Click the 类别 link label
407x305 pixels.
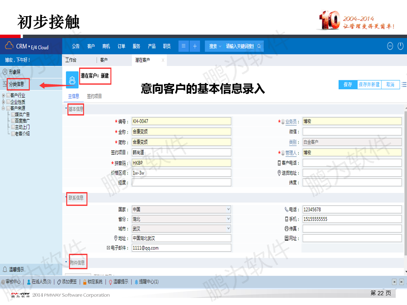pos(293,142)
